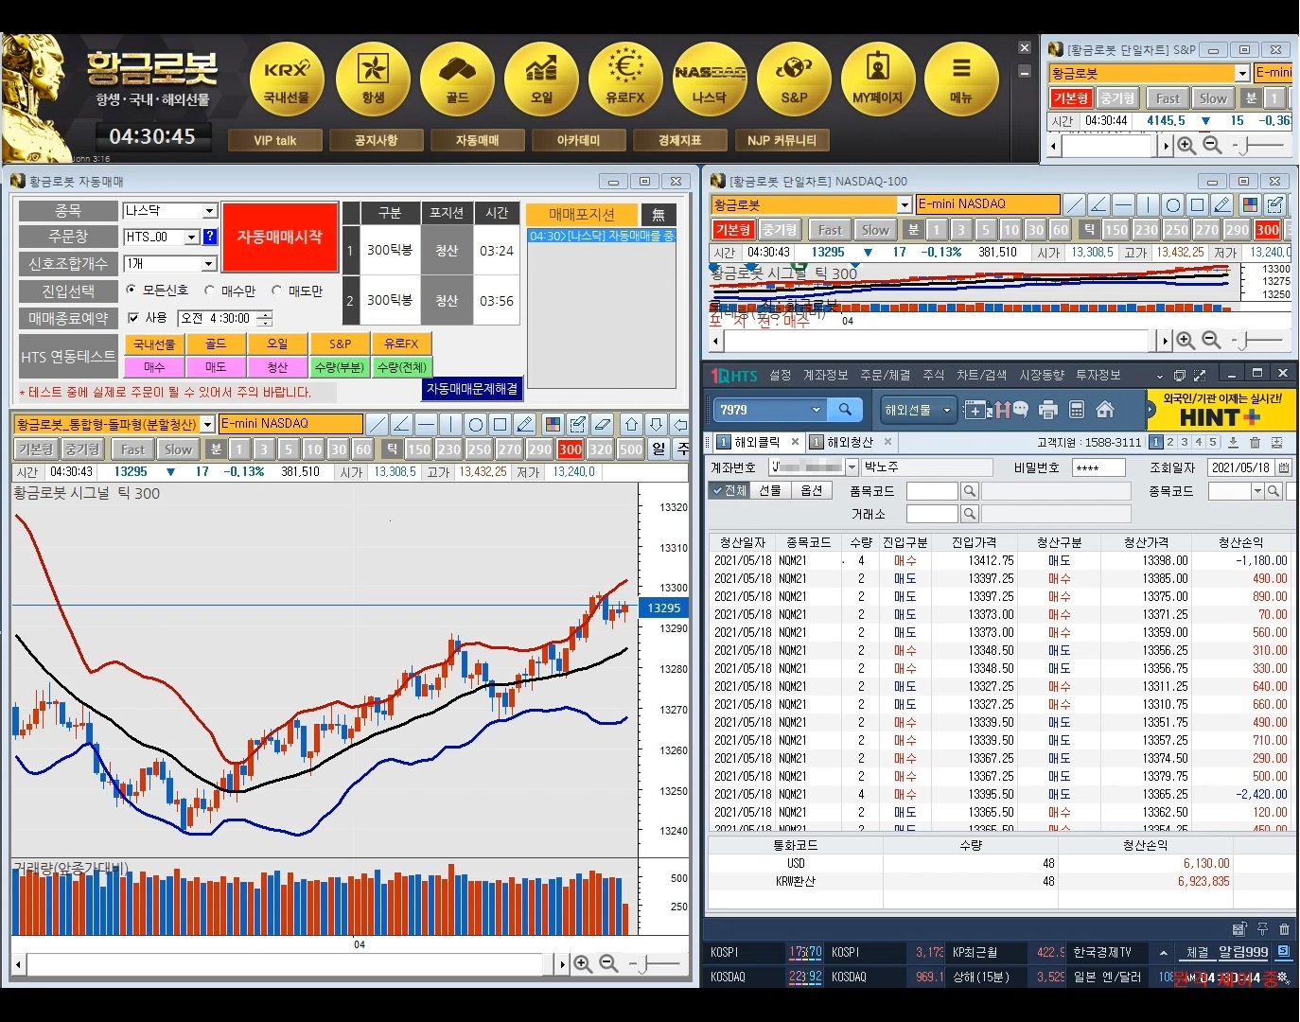Expand 황금로봇_통합형-돌파형 strategy dropdown
Screen dimensions: 1300x1022
pos(207,424)
